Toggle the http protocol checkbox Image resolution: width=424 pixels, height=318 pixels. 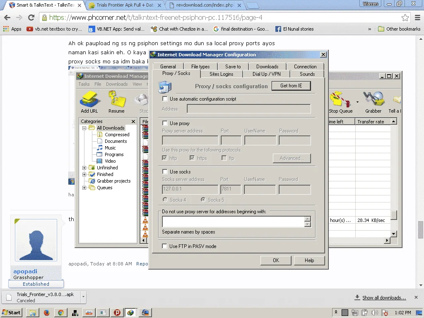tap(164, 158)
